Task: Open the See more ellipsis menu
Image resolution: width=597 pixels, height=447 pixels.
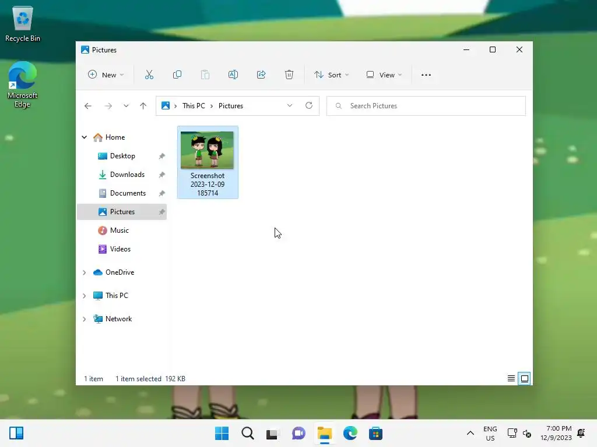Action: click(x=426, y=75)
